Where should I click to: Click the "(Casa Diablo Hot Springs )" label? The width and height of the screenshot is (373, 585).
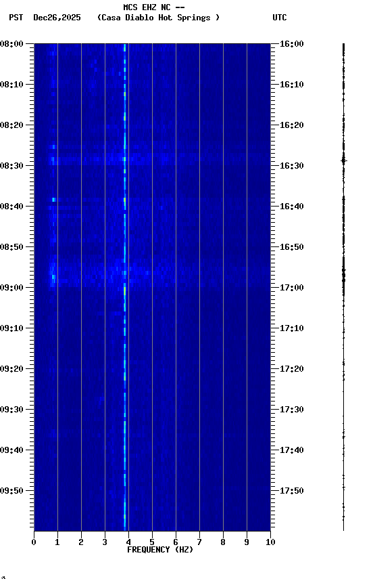pyautogui.click(x=159, y=18)
